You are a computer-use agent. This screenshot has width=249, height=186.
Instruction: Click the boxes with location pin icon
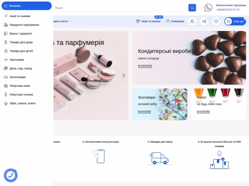click(x=219, y=160)
